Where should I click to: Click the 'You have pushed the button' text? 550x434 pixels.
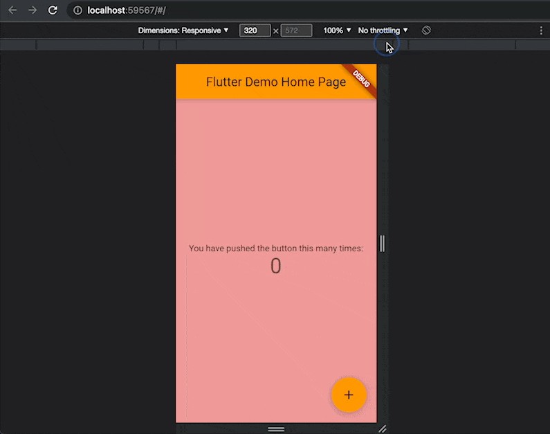tap(275, 248)
